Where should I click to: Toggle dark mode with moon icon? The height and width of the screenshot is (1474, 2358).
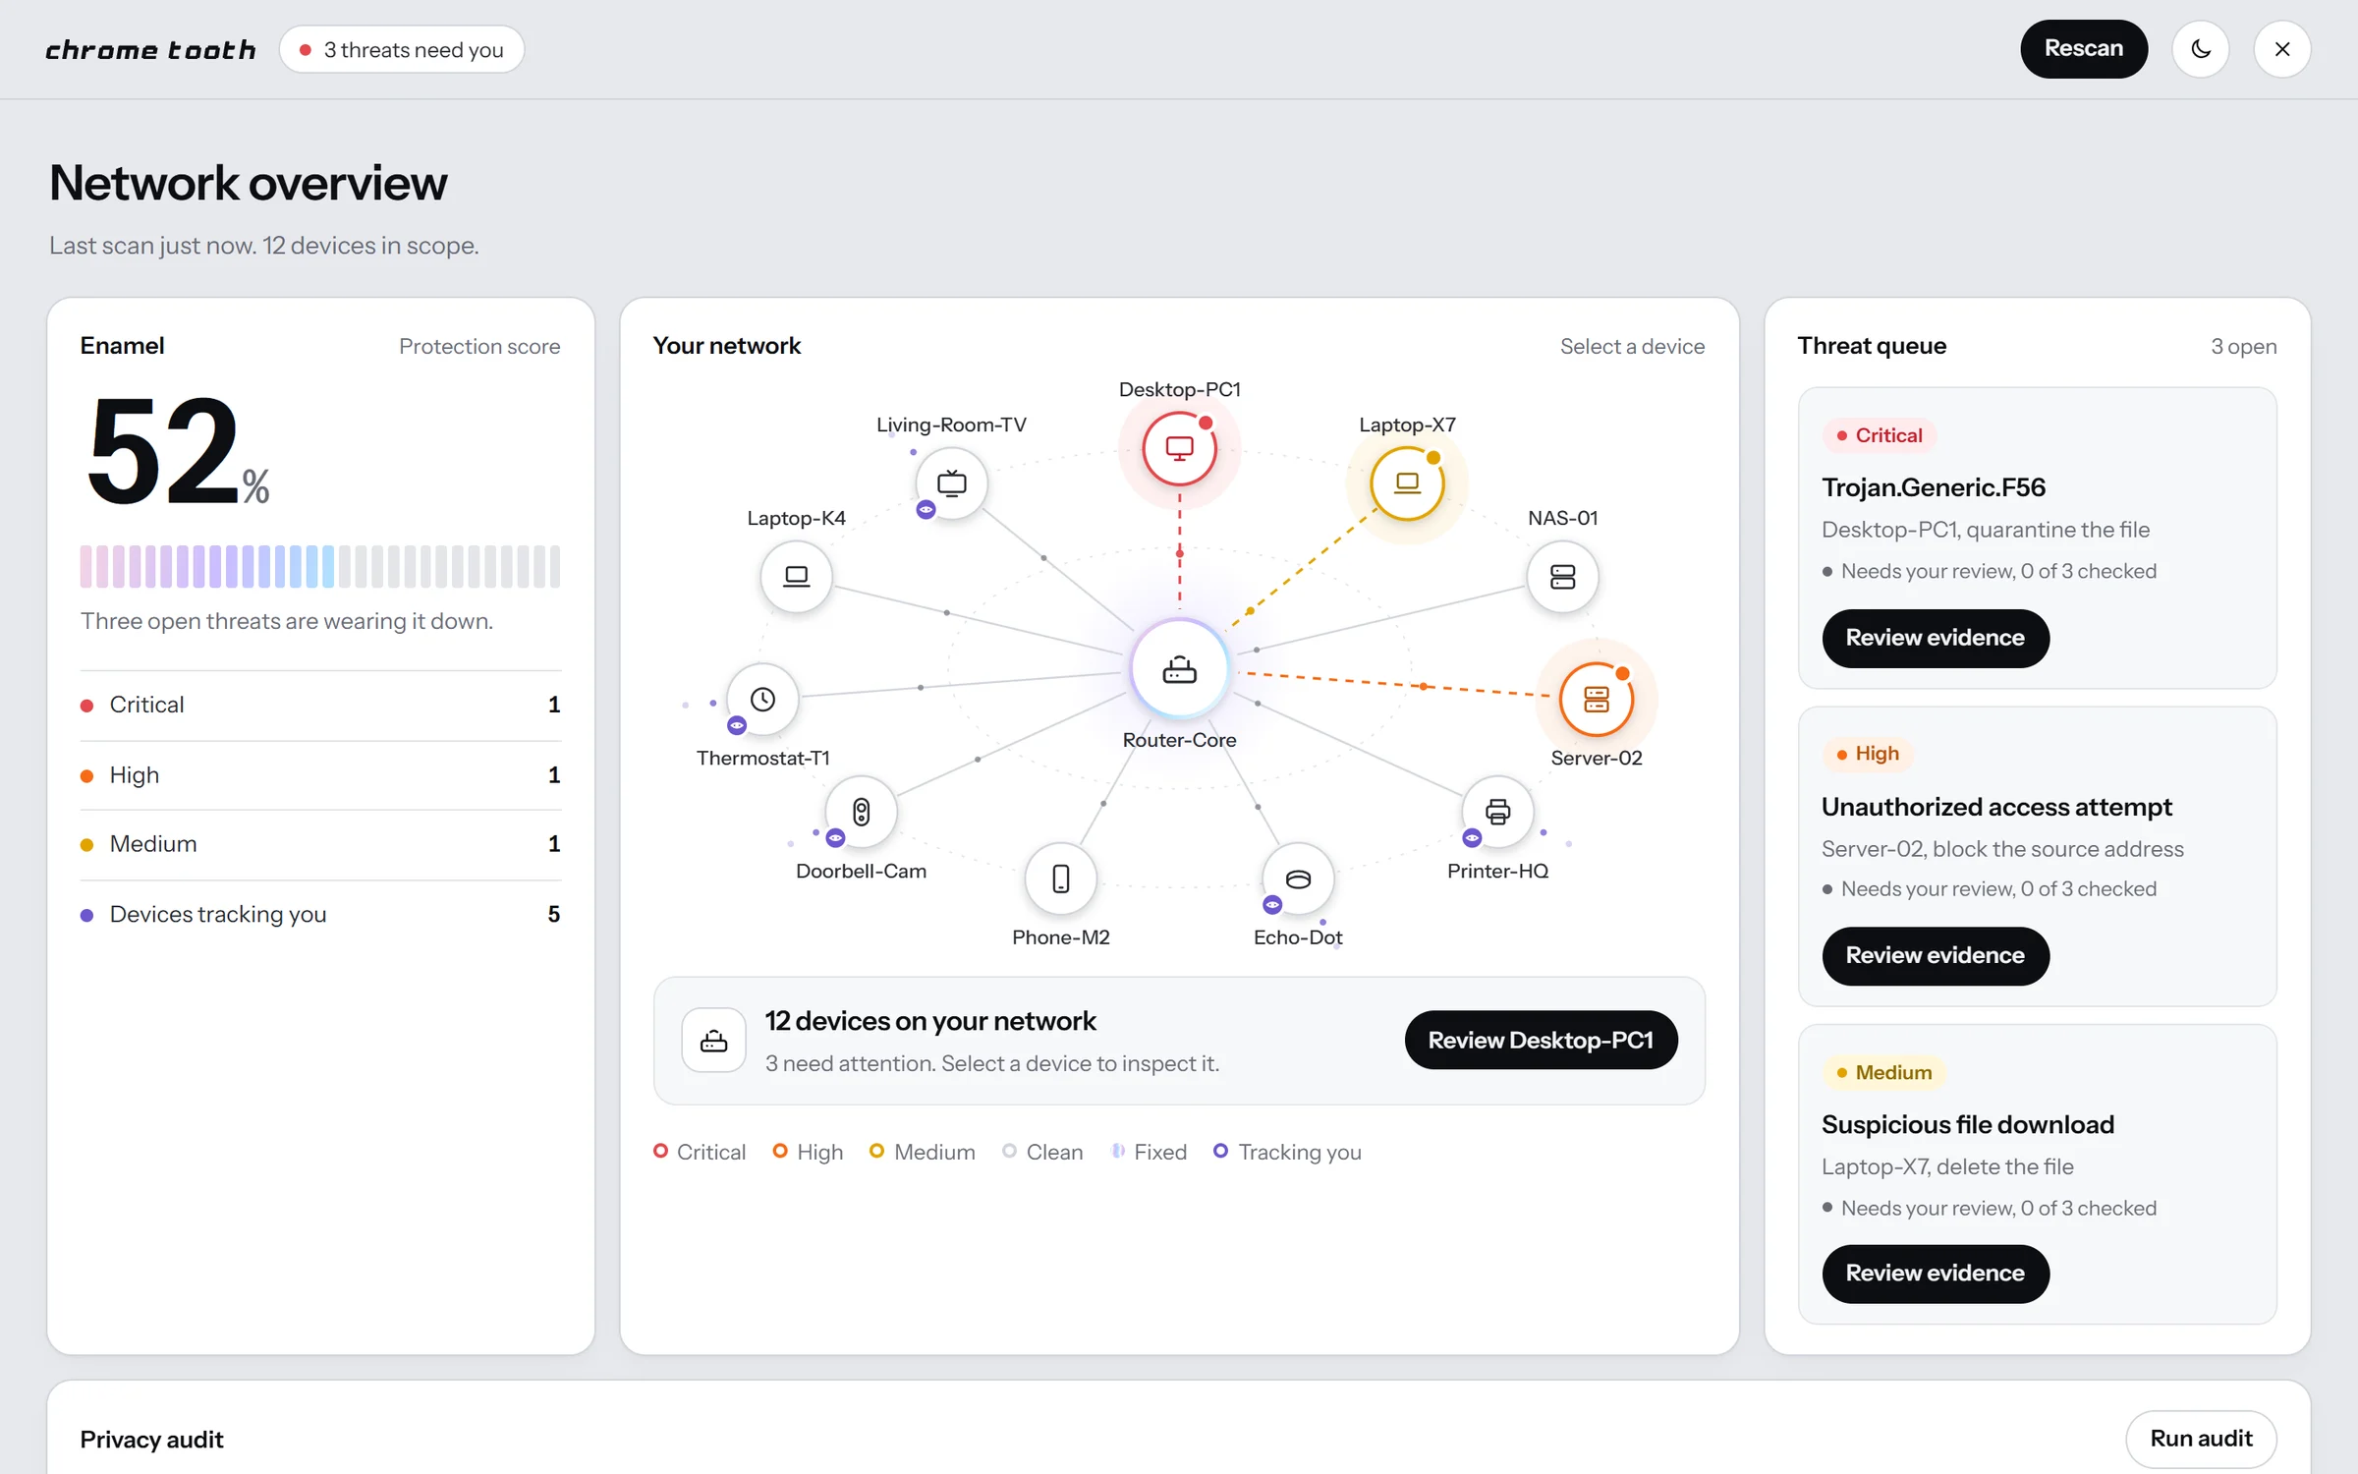[2201, 49]
